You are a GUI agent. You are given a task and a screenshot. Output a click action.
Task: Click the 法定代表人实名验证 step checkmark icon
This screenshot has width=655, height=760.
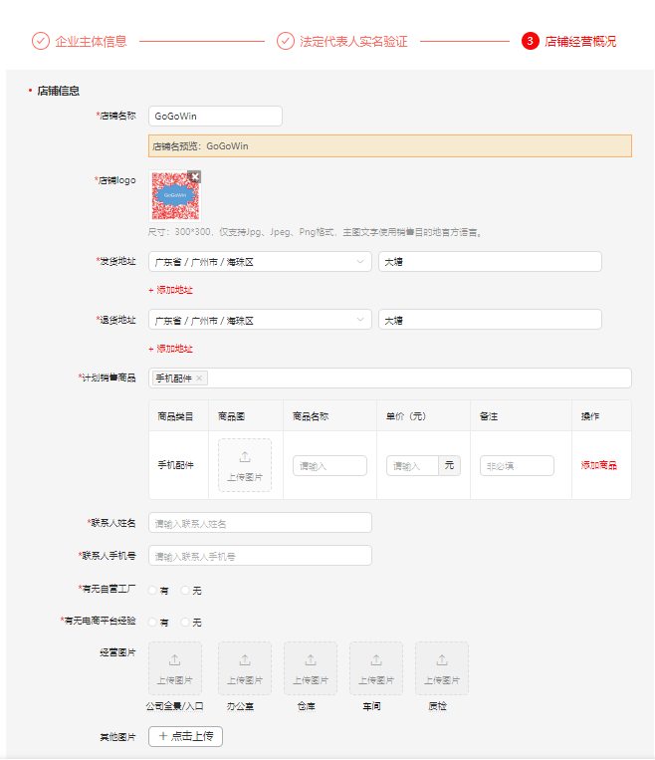click(286, 41)
